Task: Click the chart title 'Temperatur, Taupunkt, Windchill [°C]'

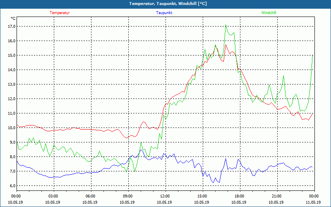Action: click(168, 4)
